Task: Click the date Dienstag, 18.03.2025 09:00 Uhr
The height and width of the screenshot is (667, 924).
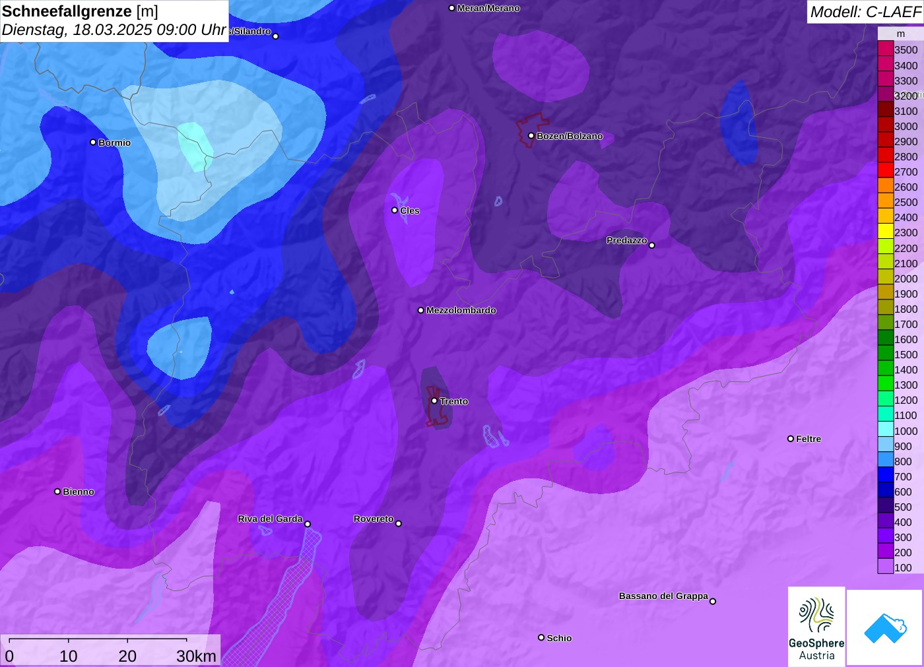Action: pyautogui.click(x=114, y=30)
